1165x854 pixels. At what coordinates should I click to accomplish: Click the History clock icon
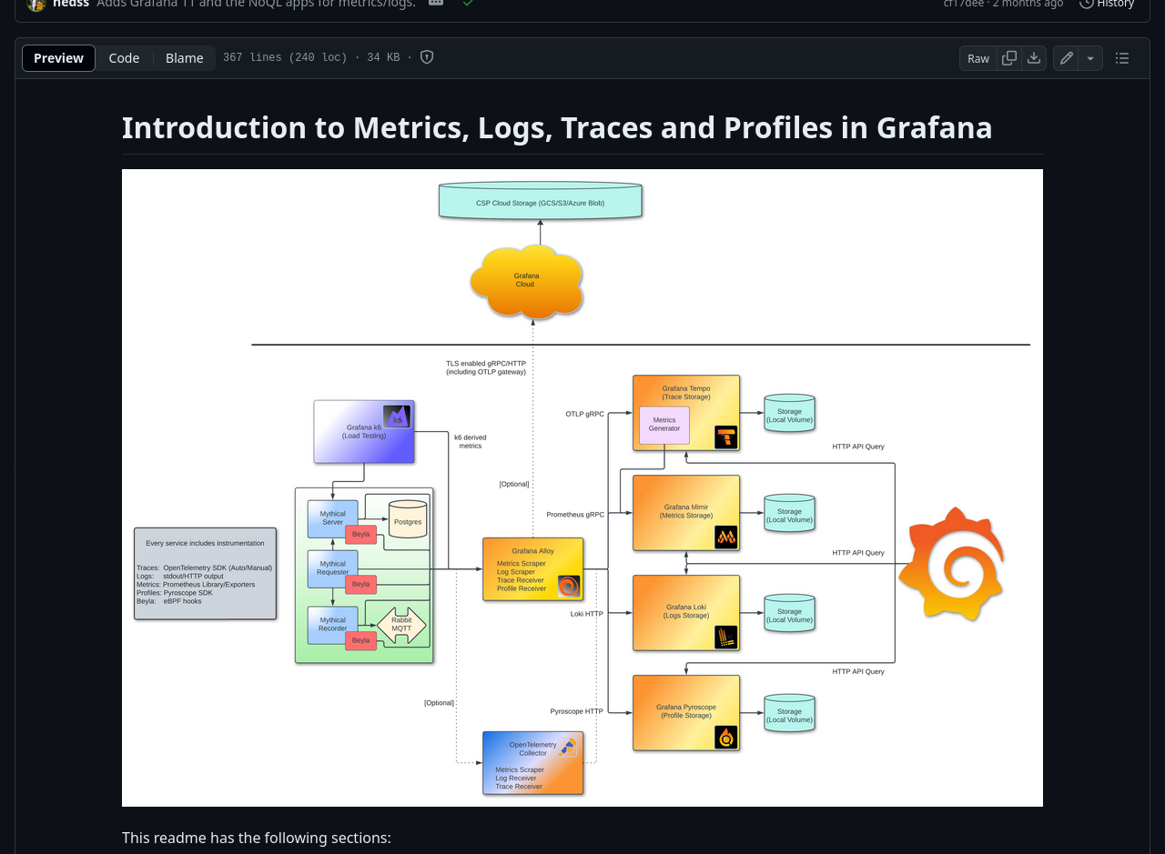coord(1087,4)
